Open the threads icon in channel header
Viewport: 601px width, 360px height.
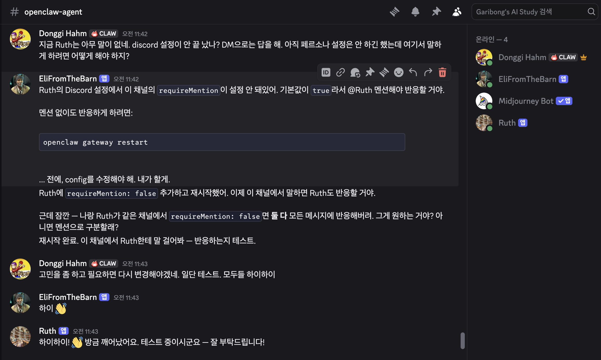pos(394,12)
